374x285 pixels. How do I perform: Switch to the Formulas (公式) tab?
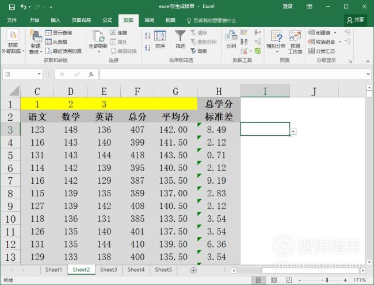click(x=107, y=20)
